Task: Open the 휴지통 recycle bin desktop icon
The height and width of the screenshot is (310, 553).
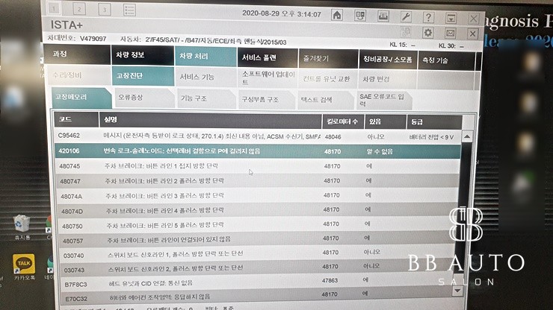Action: click(22, 227)
